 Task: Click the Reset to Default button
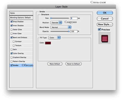tap(74, 64)
